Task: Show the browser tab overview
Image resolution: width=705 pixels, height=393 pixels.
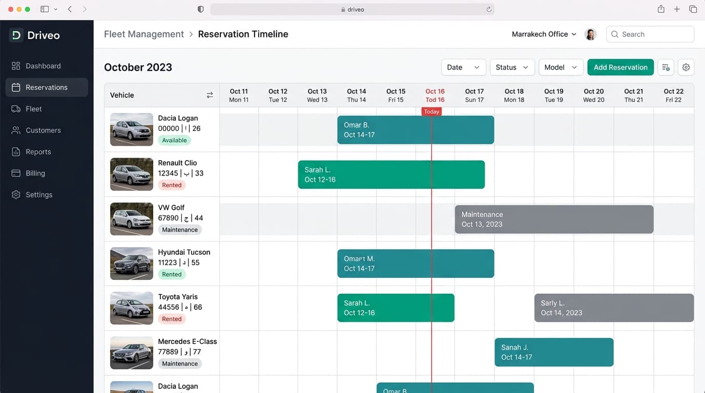Action: click(x=693, y=9)
